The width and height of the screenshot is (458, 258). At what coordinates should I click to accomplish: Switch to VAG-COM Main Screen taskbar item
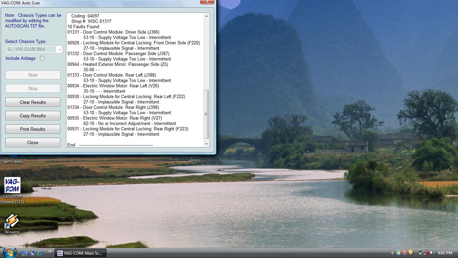pos(80,253)
